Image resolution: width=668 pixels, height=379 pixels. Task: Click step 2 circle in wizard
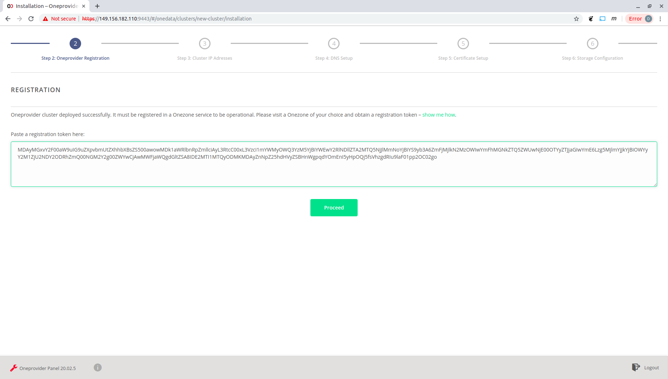(75, 44)
